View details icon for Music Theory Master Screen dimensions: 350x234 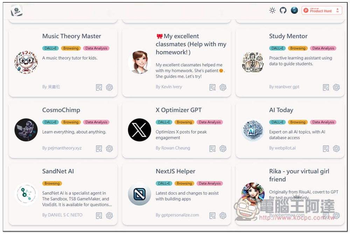click(x=99, y=87)
